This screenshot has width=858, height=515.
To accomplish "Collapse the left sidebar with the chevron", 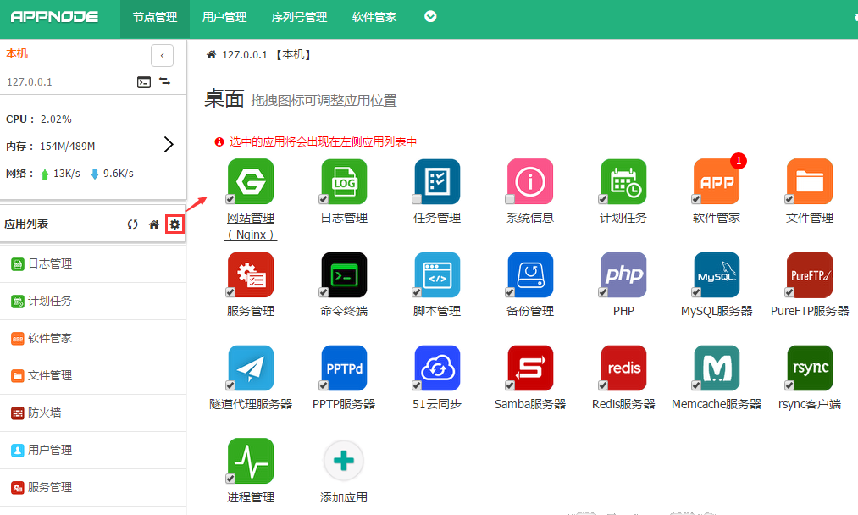I will click(x=162, y=55).
